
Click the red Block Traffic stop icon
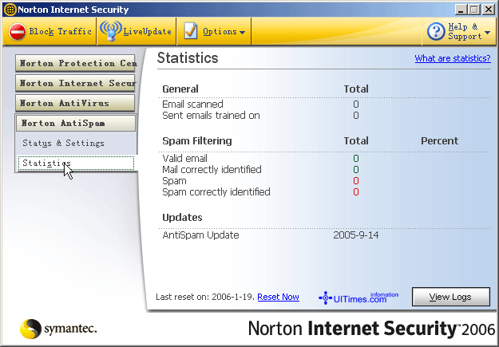[x=18, y=32]
